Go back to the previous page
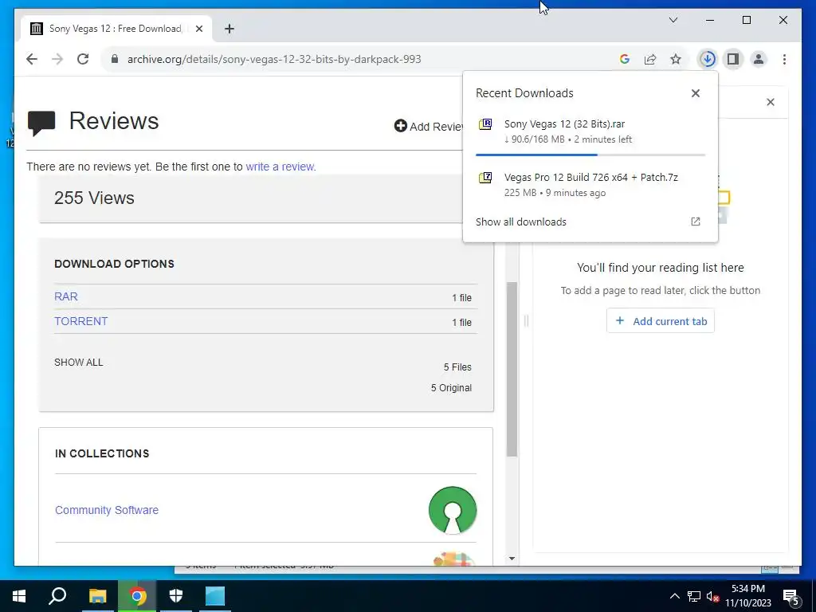This screenshot has width=816, height=612. [32, 59]
